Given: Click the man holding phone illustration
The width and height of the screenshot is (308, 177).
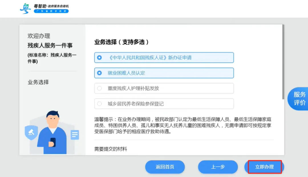Looking at the screenshot, I should pyautogui.click(x=52, y=133).
